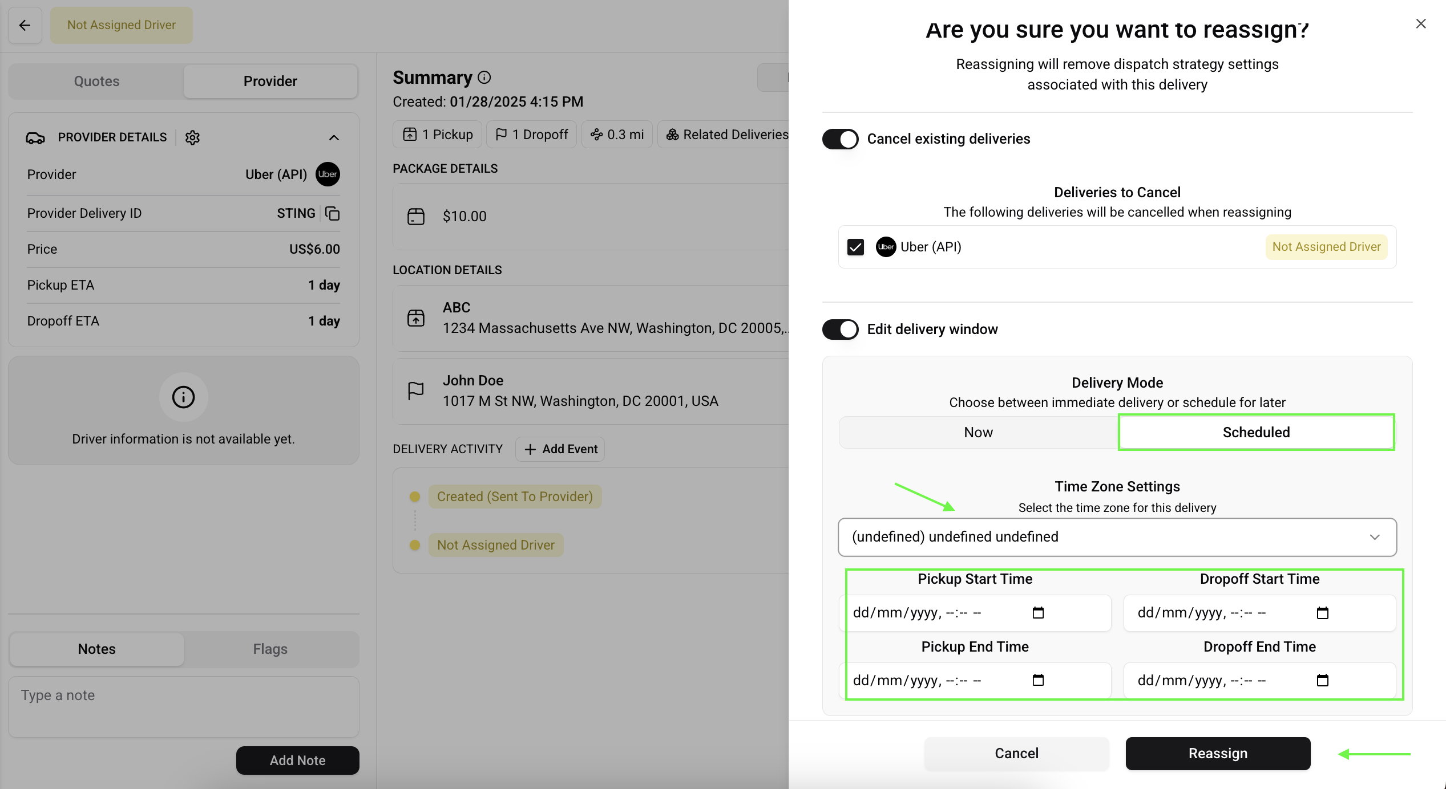Open Dropoff Start Time calendar picker
The image size is (1446, 789).
[1322, 613]
